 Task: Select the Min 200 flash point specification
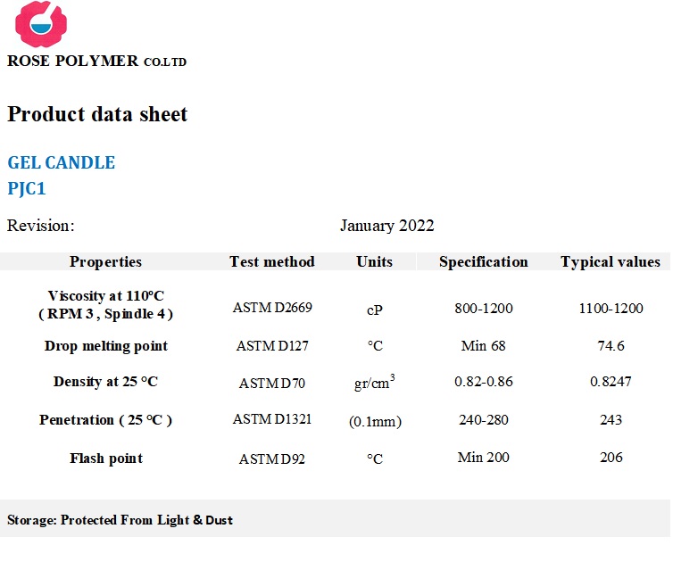click(x=484, y=458)
